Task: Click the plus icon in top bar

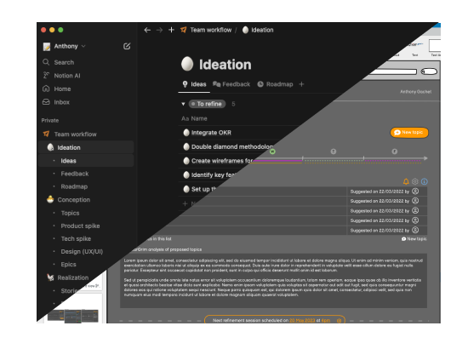Action: coord(171,30)
